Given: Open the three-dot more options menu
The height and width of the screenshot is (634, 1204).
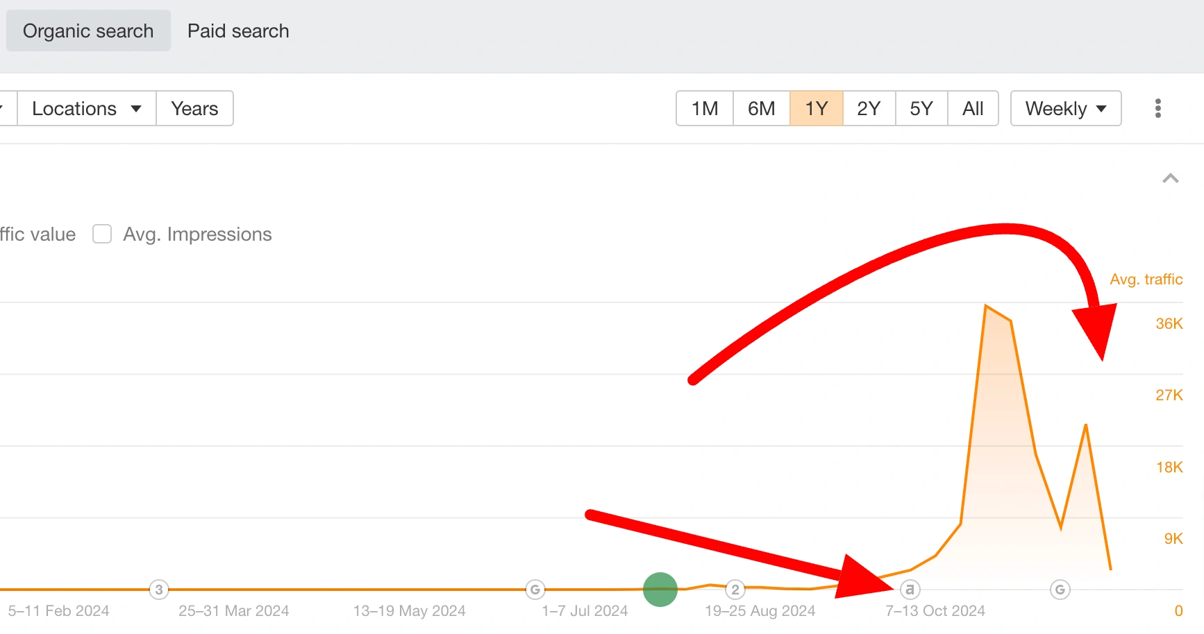Looking at the screenshot, I should [1157, 108].
